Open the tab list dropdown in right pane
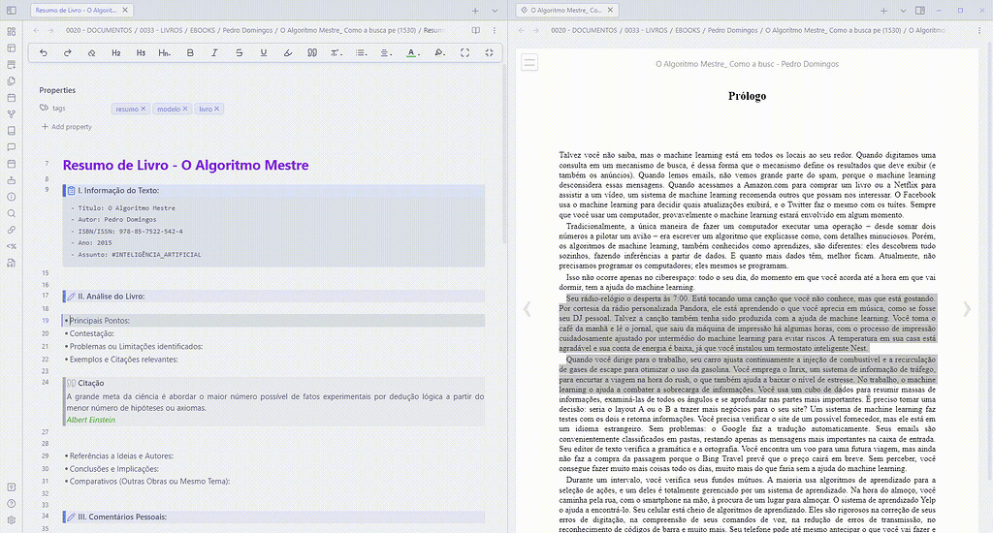Screen dimensions: 993x533 pyautogui.click(x=903, y=11)
